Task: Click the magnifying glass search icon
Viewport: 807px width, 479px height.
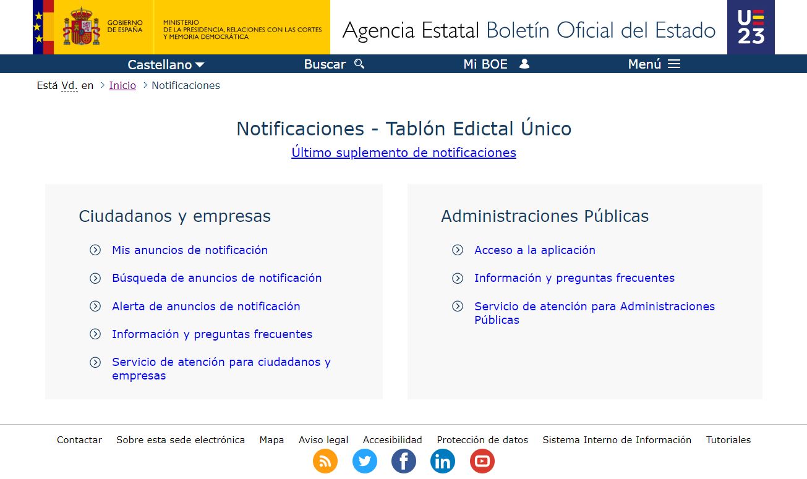Action: point(359,64)
